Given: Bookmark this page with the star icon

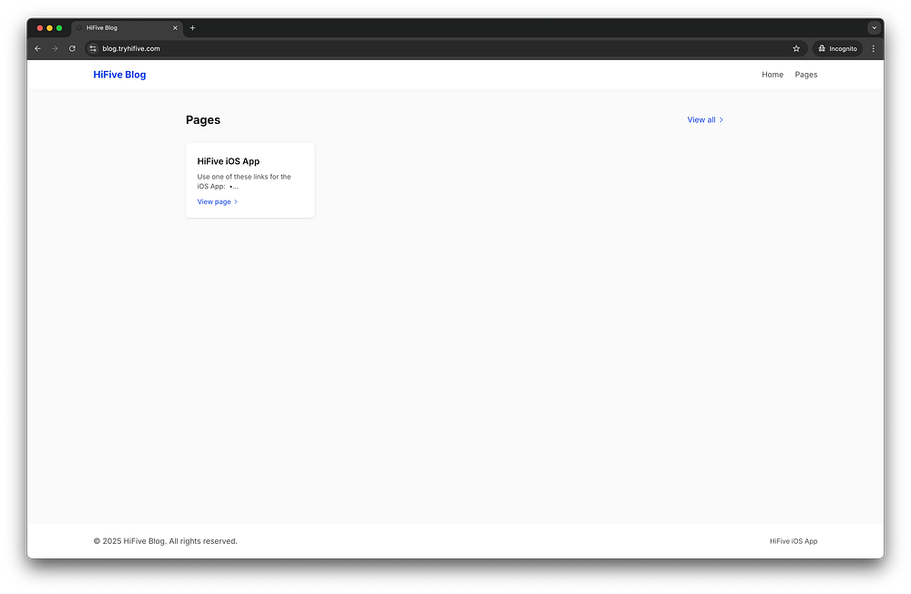Looking at the screenshot, I should (x=796, y=49).
